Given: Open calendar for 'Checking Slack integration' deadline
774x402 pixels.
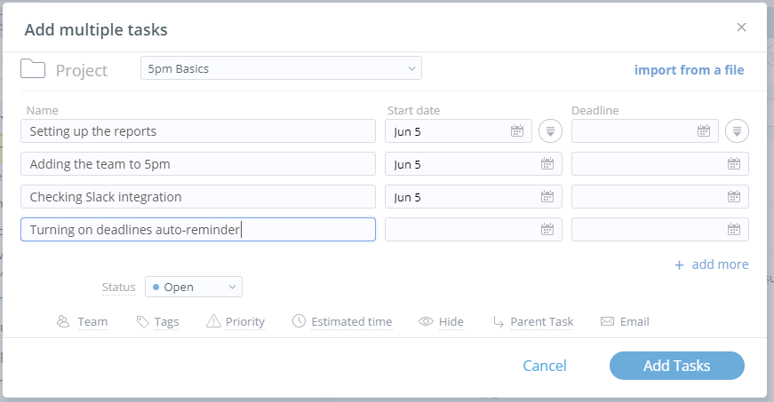Looking at the screenshot, I should coord(733,197).
